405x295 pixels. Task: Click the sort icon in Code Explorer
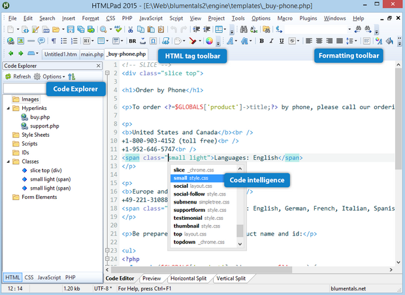coord(71,77)
